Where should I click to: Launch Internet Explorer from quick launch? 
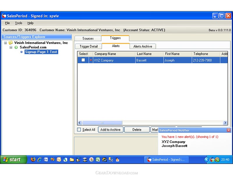[x=40, y=160]
